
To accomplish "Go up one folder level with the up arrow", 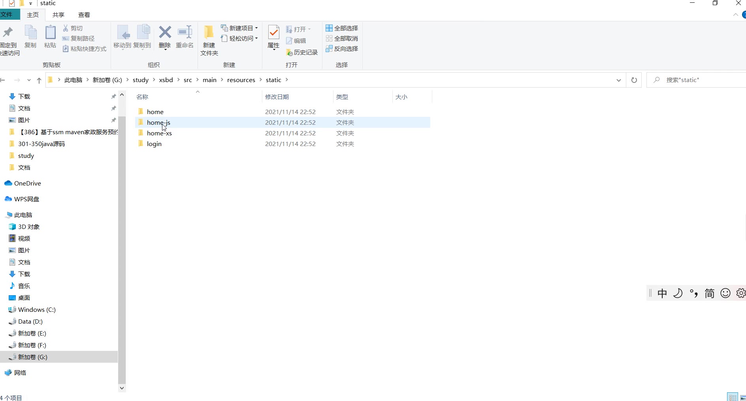I will [39, 80].
